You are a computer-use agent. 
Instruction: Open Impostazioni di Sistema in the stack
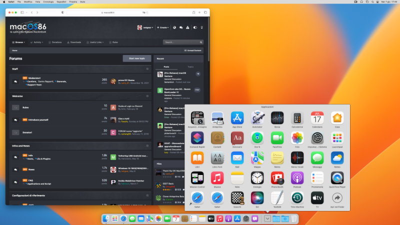click(317, 138)
